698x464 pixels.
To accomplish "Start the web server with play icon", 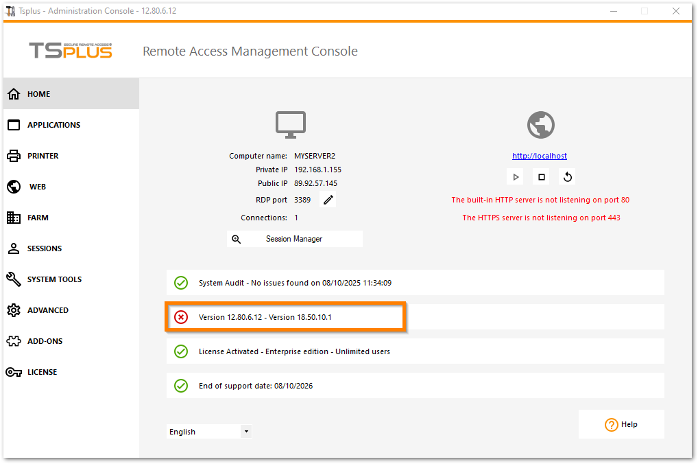I will 516,177.
